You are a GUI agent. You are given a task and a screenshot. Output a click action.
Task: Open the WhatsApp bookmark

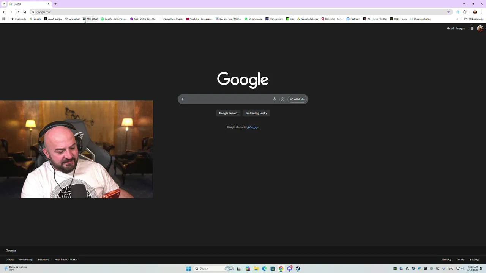tap(254, 19)
